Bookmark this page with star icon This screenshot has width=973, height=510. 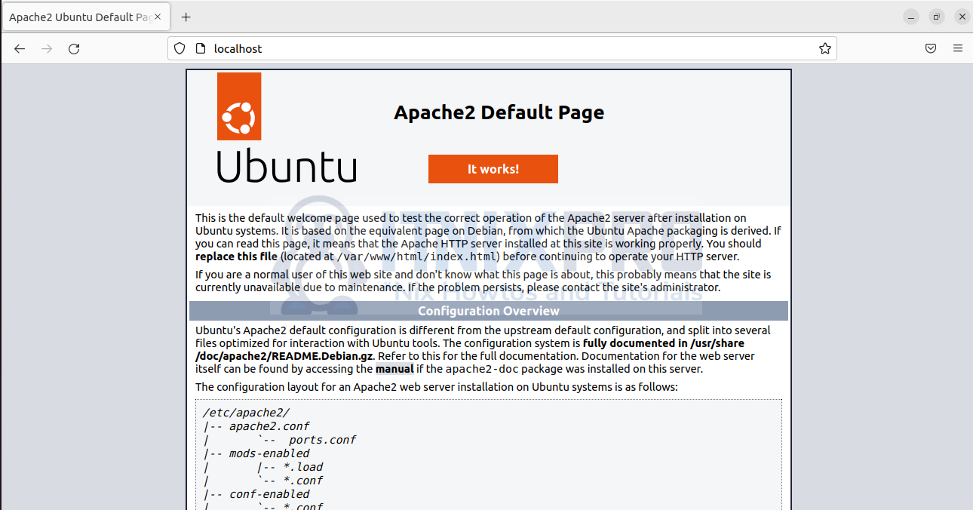click(825, 48)
